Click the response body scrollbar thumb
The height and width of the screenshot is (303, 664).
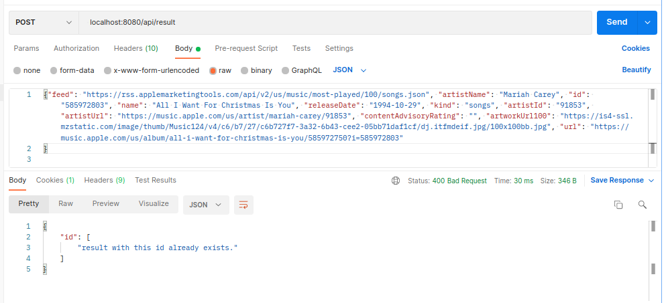coord(653,226)
